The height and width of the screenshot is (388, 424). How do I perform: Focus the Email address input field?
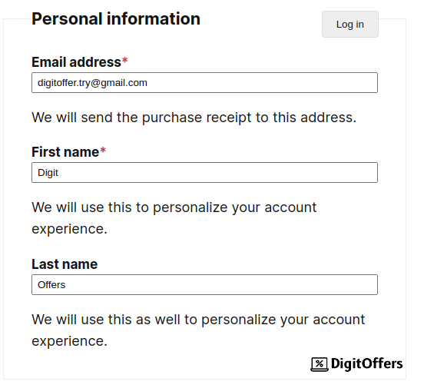(204, 82)
